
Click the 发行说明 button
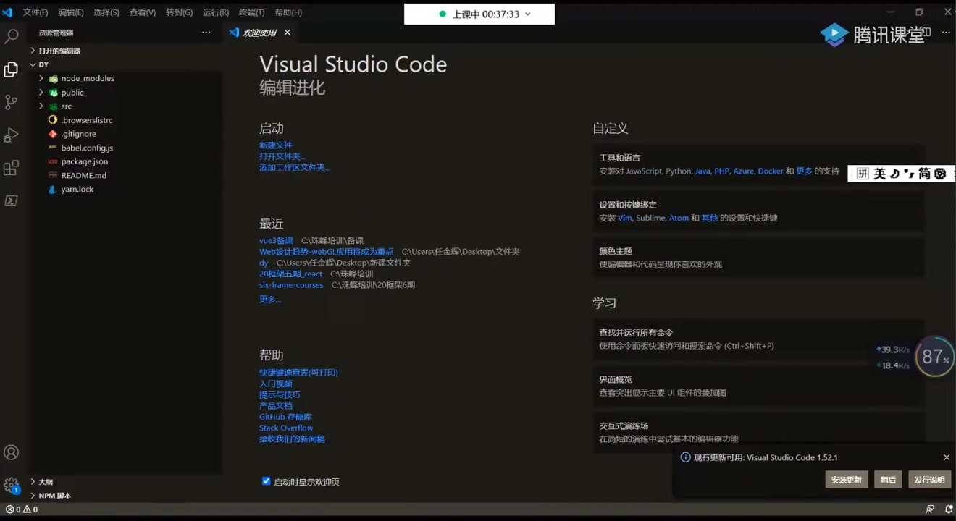coord(929,480)
